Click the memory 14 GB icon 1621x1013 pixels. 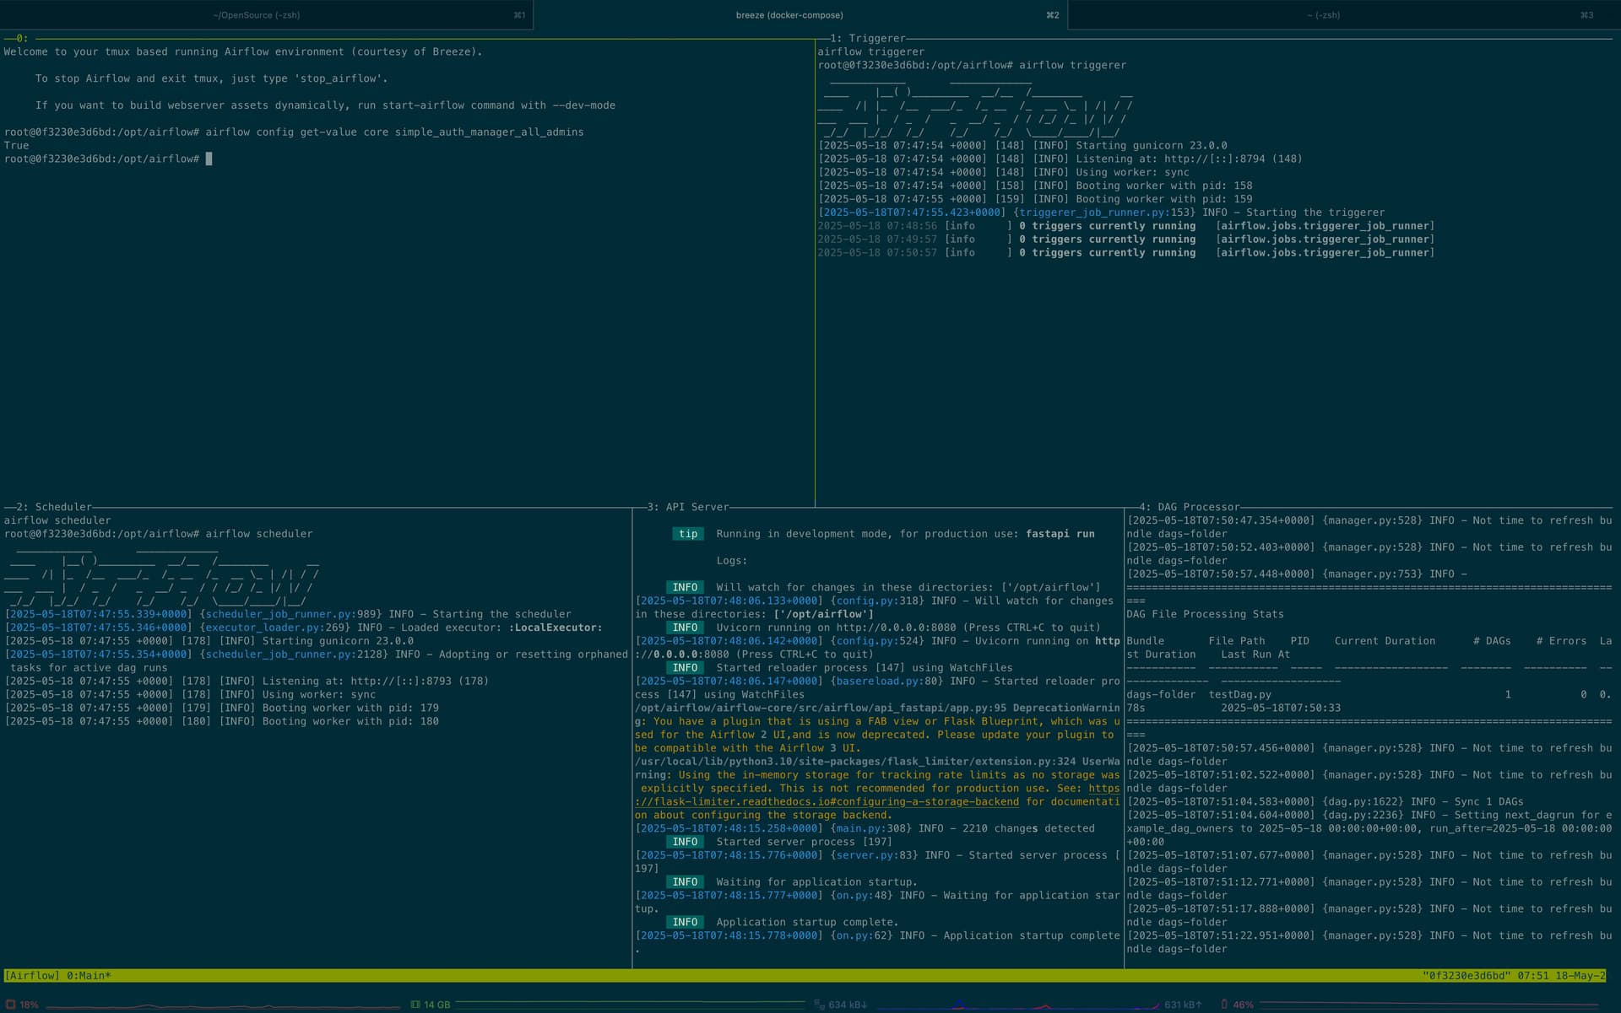click(415, 1005)
